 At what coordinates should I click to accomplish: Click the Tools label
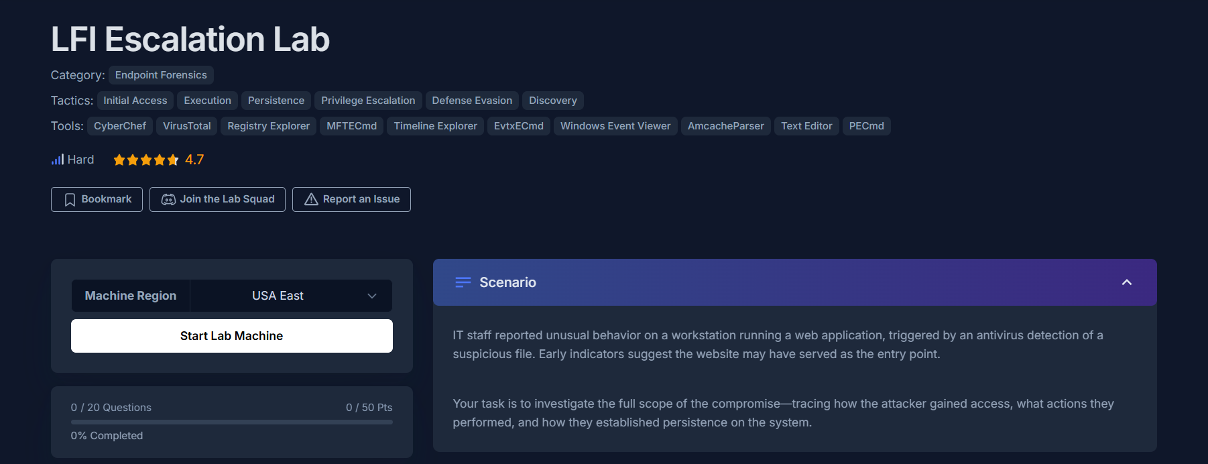tap(67, 126)
